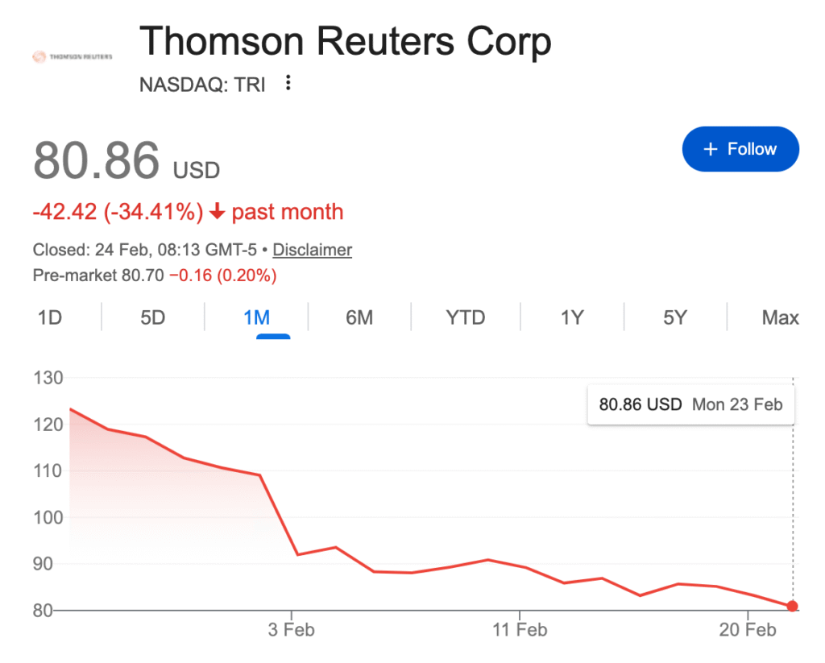The width and height of the screenshot is (825, 663).
Task: Click the 11 Feb axis label
Action: 520,629
